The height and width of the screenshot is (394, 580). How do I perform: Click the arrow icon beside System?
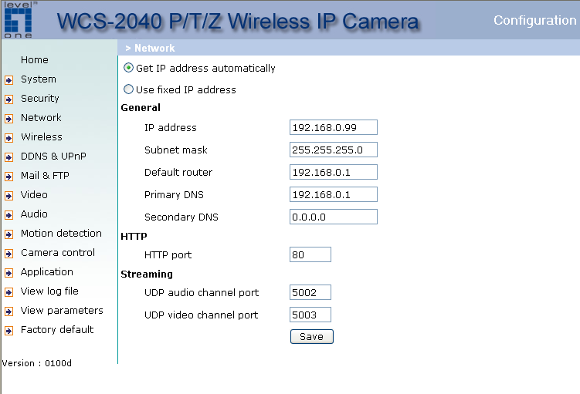pos(8,79)
